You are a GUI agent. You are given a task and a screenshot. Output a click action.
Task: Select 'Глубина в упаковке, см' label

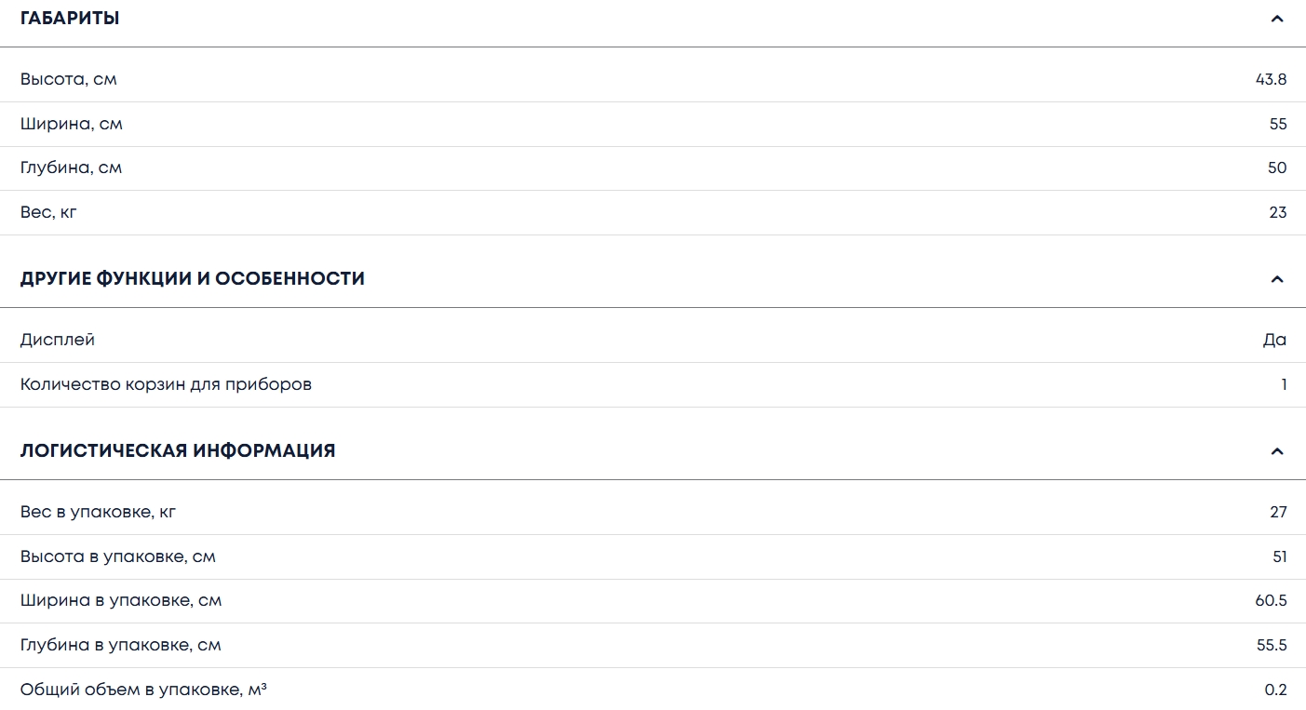pos(121,645)
